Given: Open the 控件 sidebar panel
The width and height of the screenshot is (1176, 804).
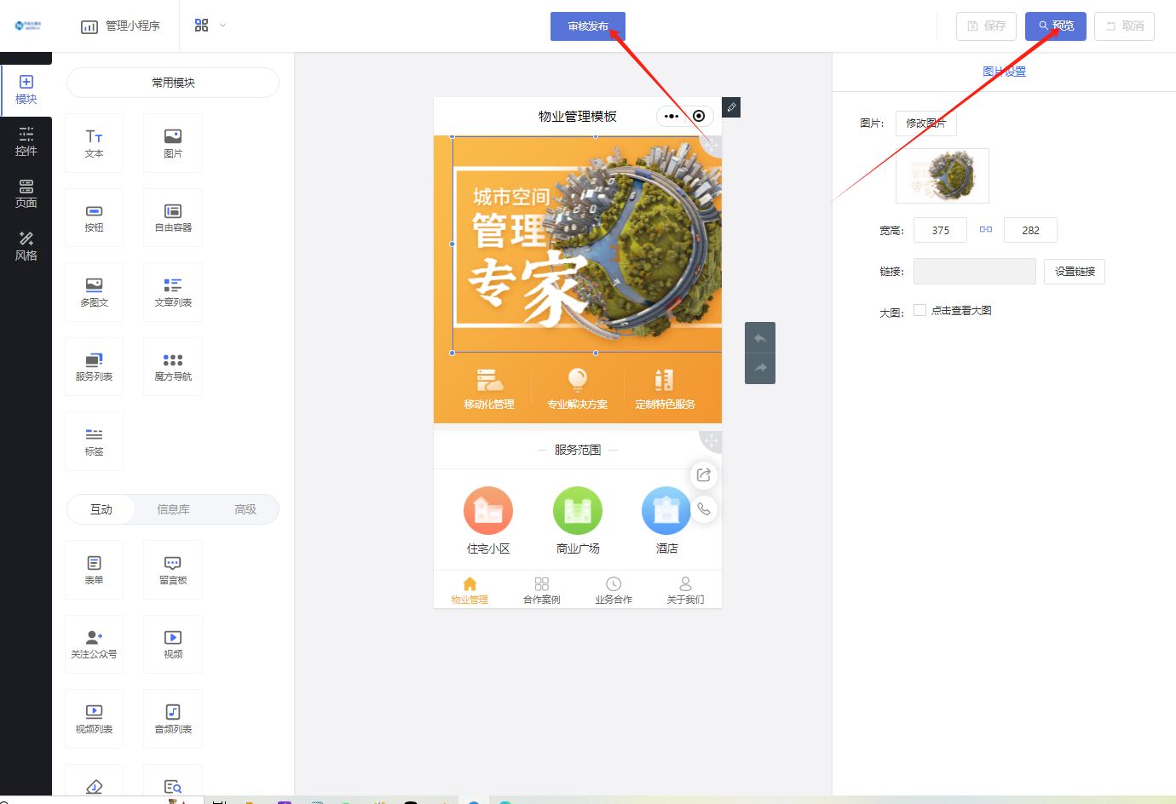Looking at the screenshot, I should (x=26, y=141).
